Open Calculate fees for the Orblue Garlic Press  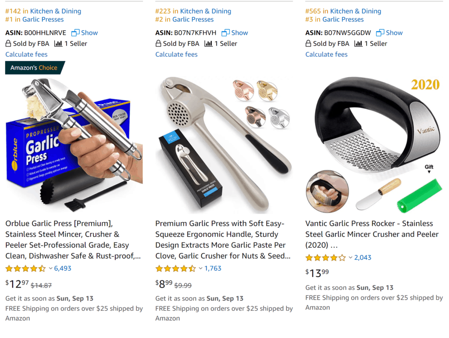26,54
